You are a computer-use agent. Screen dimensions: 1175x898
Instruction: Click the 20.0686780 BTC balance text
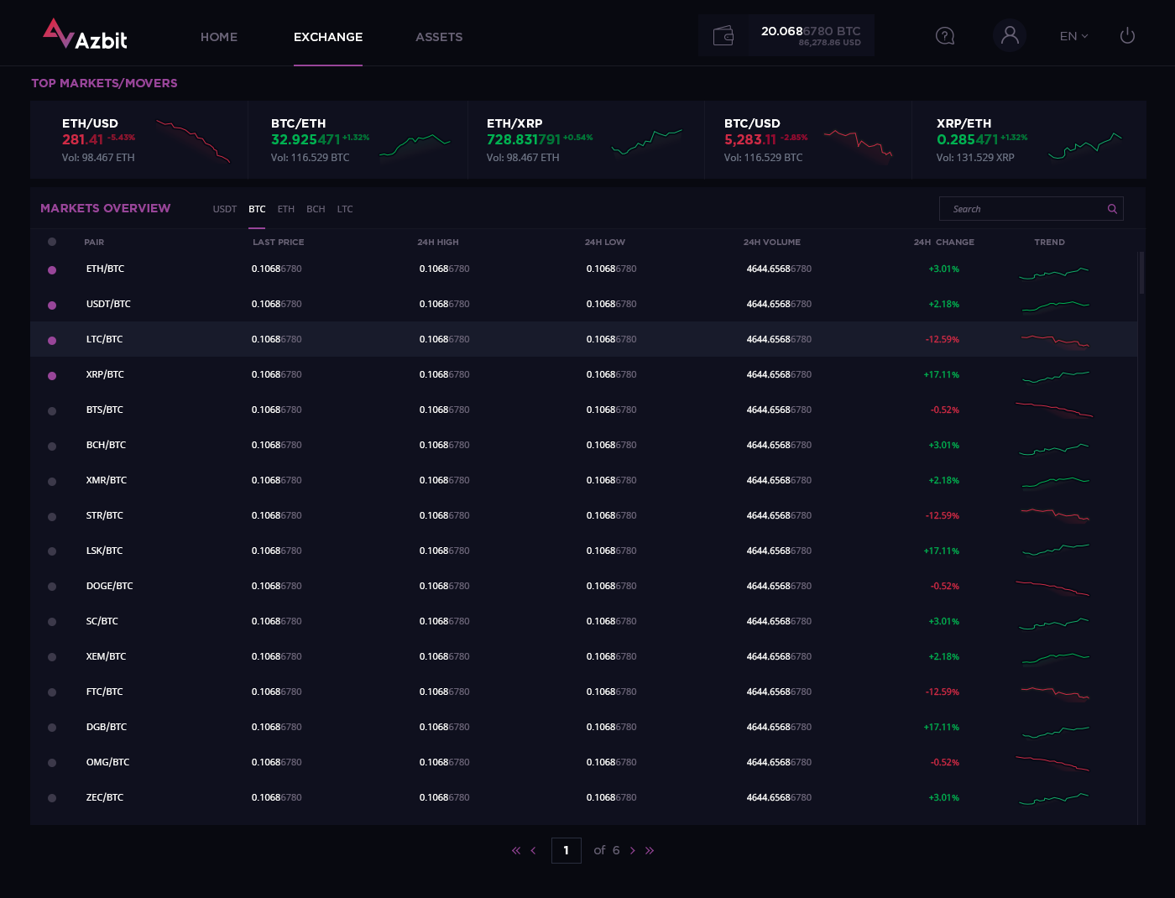[811, 31]
